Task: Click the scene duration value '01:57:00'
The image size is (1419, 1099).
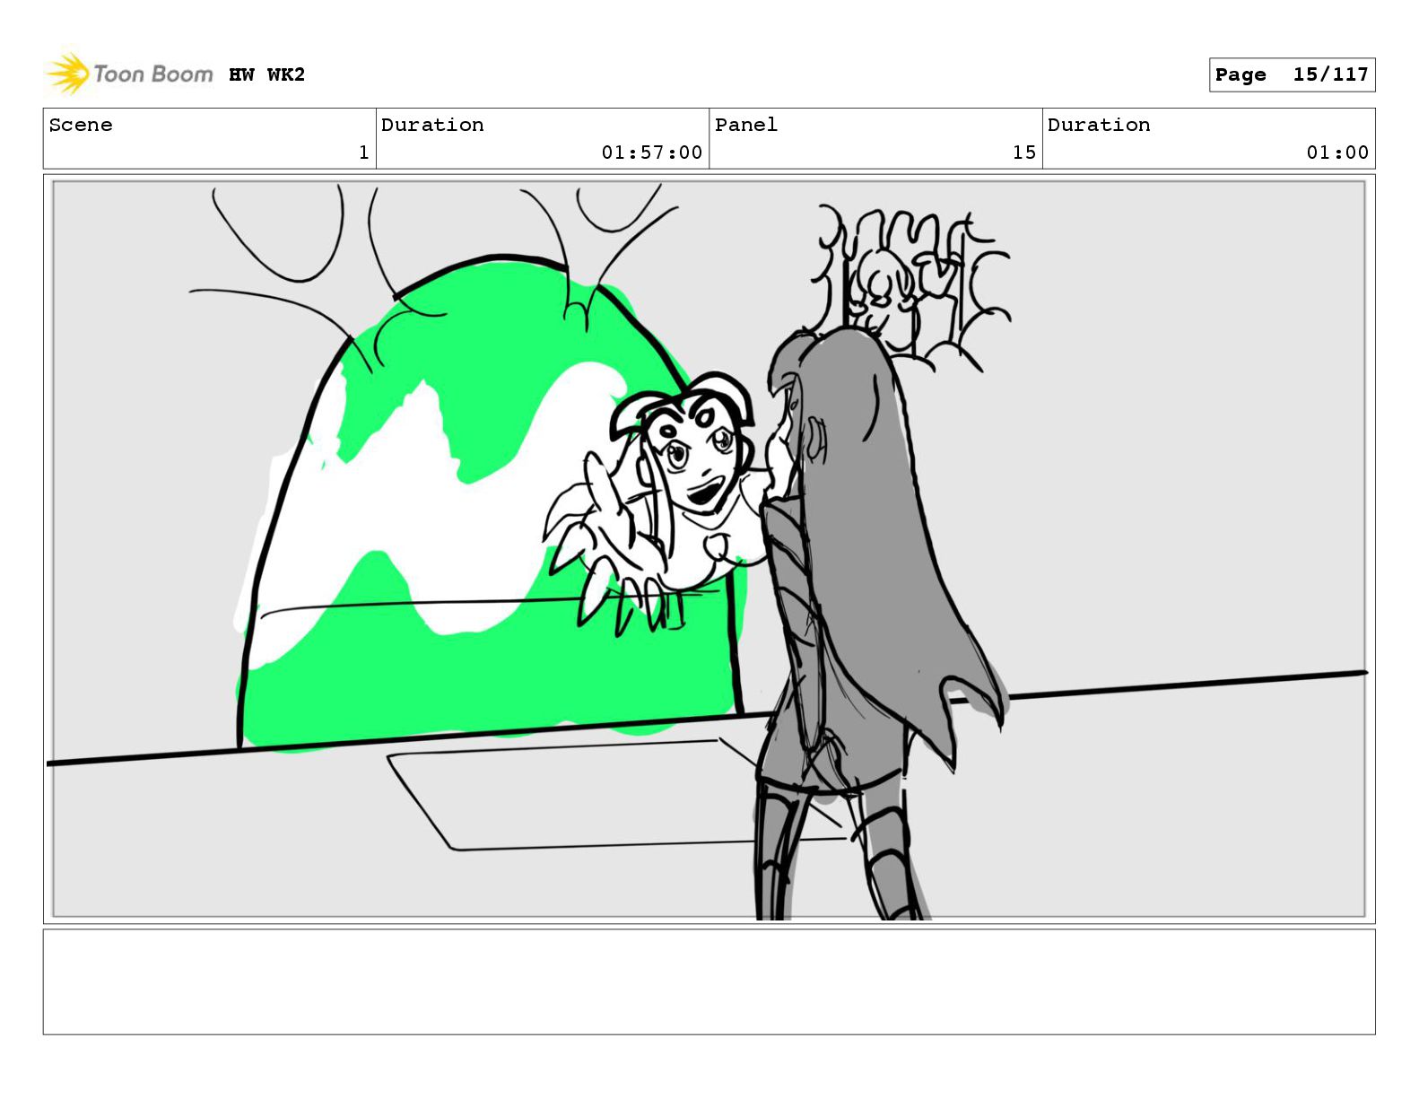Action: (x=652, y=153)
